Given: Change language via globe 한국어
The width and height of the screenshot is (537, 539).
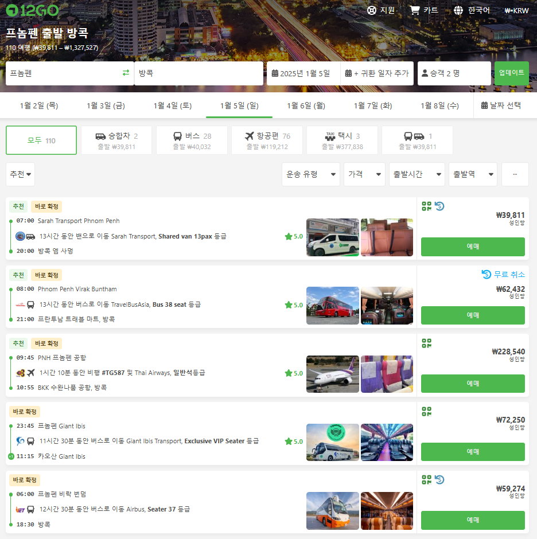Looking at the screenshot, I should pyautogui.click(x=472, y=10).
